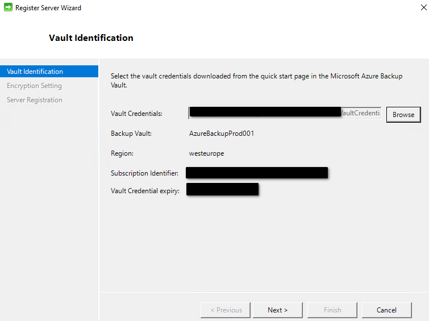Screen dimensions: 429x321
Task: Proceed with the Next button
Action: point(278,310)
